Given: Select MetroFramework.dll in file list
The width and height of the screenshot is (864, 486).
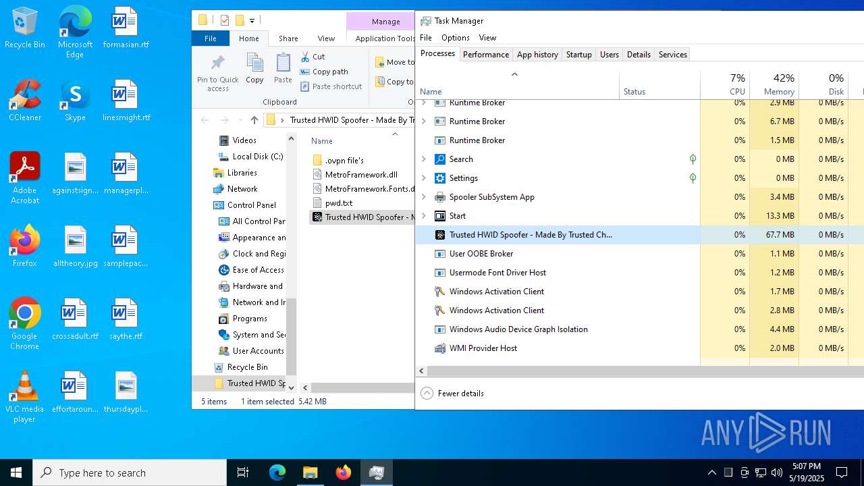Looking at the screenshot, I should click(354, 174).
